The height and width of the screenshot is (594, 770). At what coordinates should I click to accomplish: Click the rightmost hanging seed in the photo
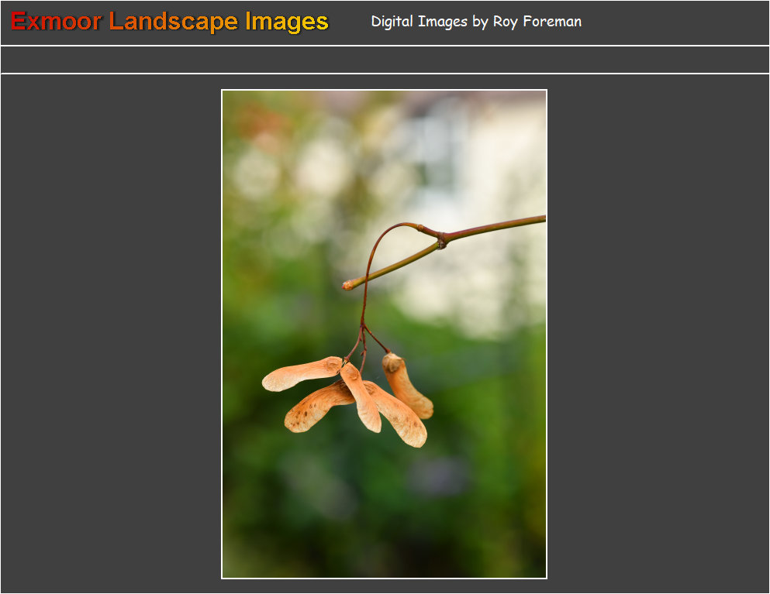(406, 386)
